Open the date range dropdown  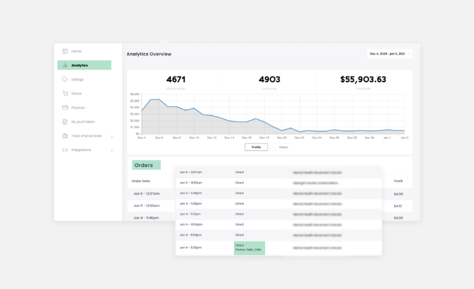tap(390, 54)
